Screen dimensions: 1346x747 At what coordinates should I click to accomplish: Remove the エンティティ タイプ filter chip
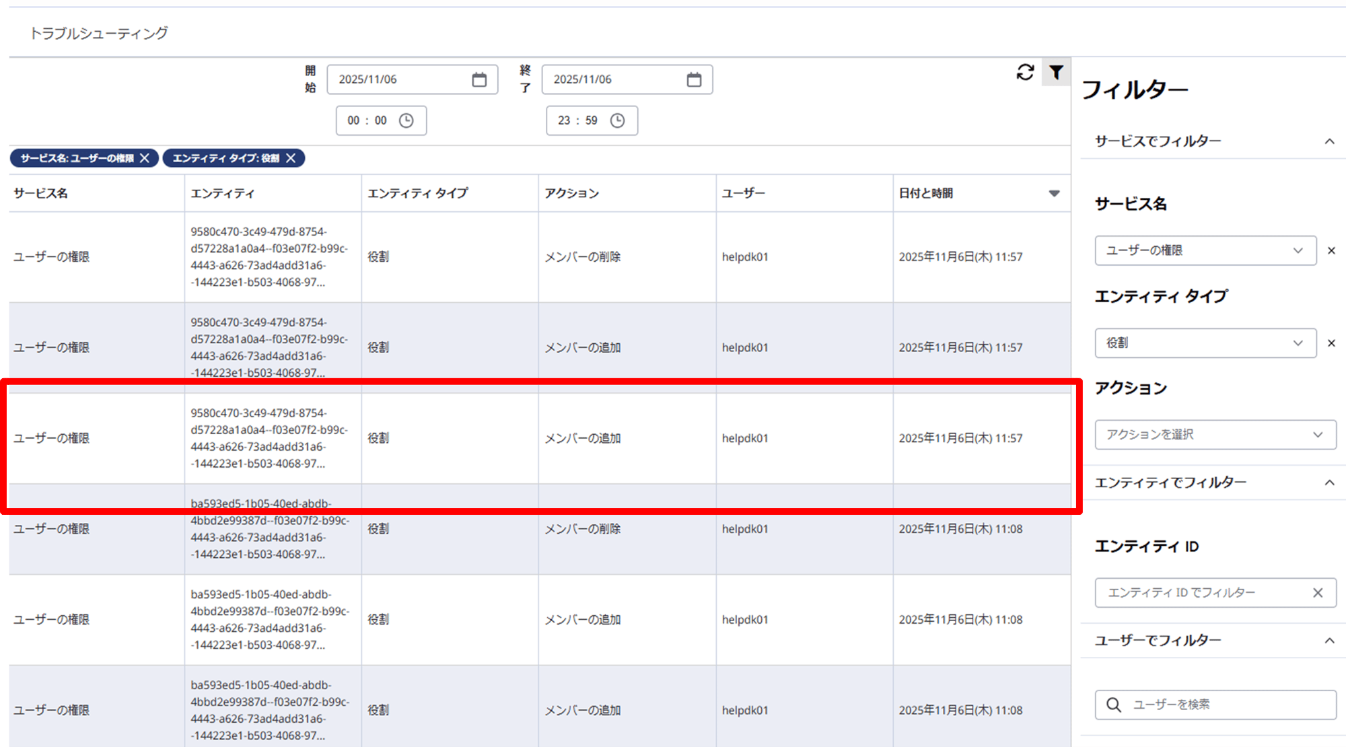291,158
